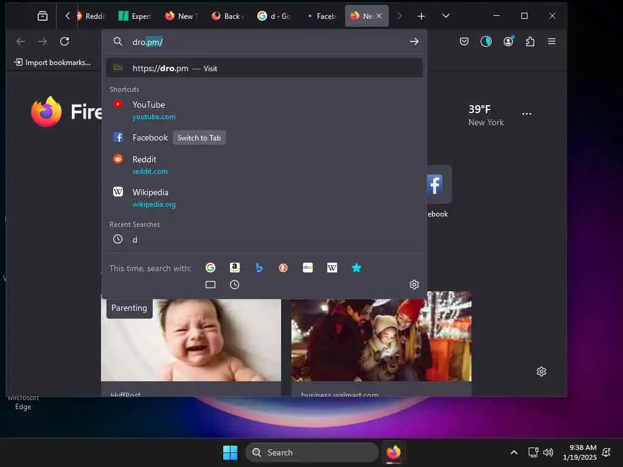Image resolution: width=623 pixels, height=467 pixels.
Task: Click the Go arrow in address bar
Action: tap(414, 41)
